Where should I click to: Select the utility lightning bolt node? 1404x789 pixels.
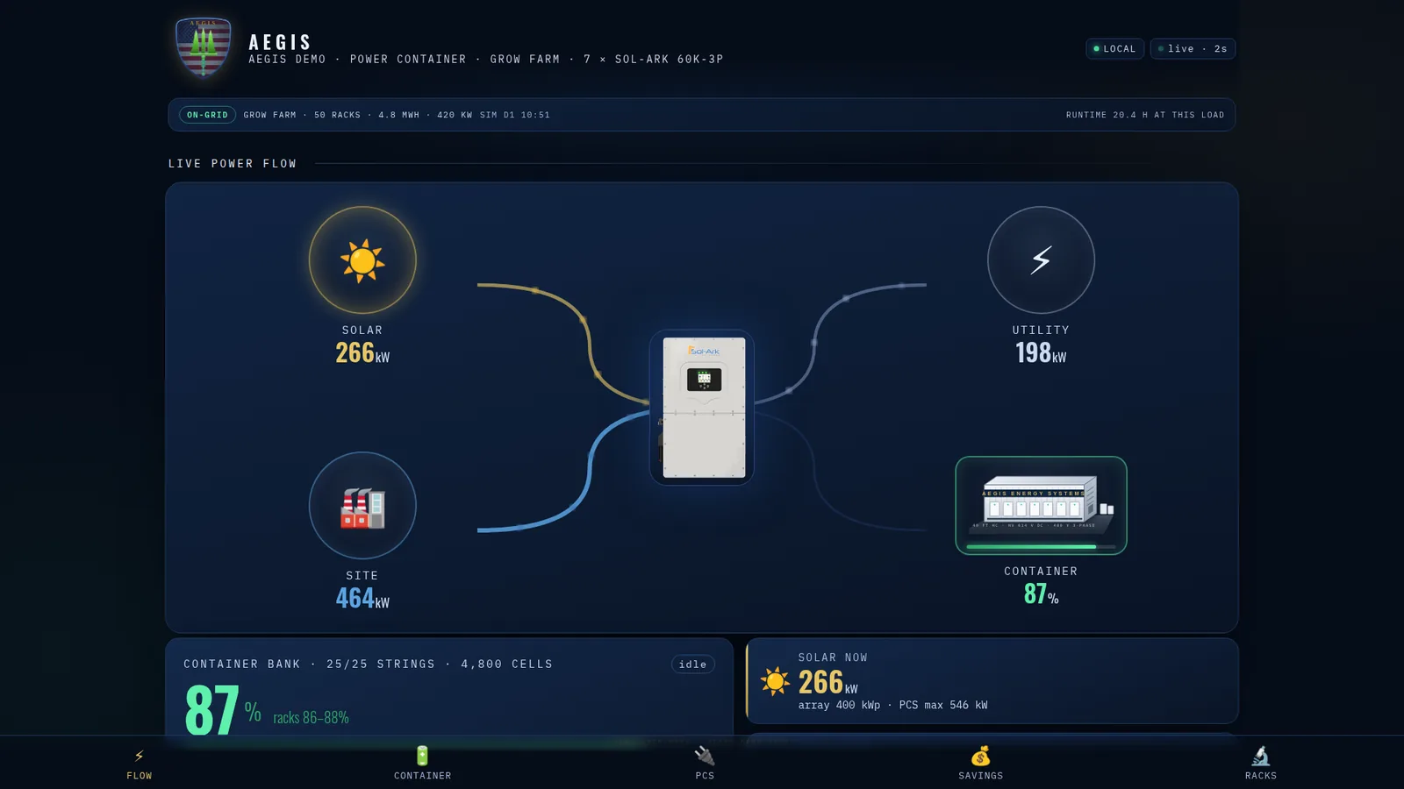coord(1041,260)
